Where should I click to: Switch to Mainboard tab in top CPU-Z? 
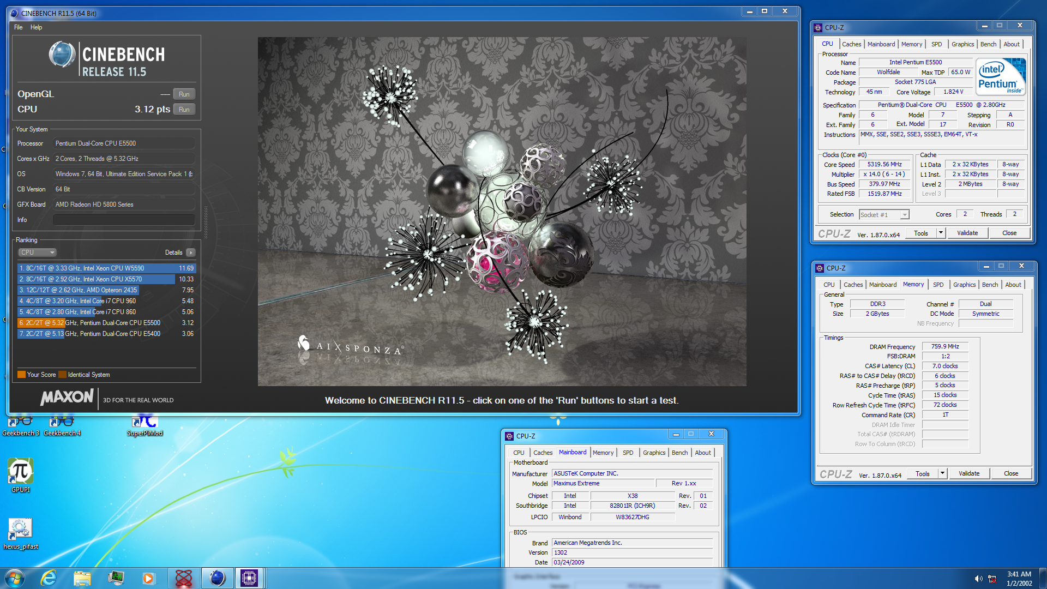(881, 44)
